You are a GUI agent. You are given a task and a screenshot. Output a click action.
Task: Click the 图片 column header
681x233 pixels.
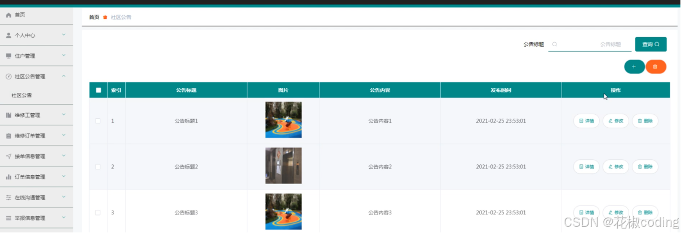coord(284,90)
